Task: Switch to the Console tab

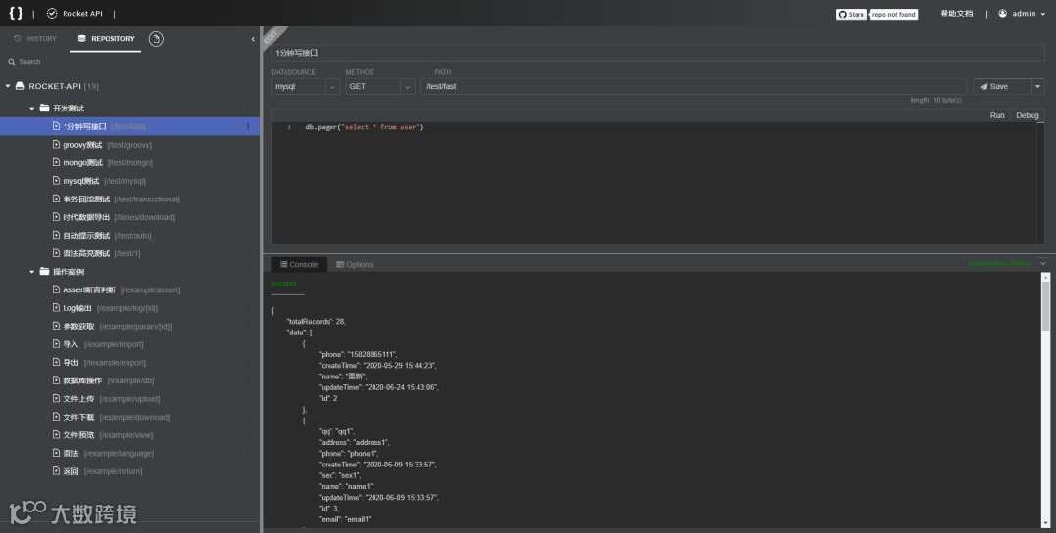Action: tap(299, 264)
